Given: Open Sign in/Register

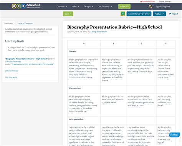Looking at the screenshot, I should pos(163,7).
